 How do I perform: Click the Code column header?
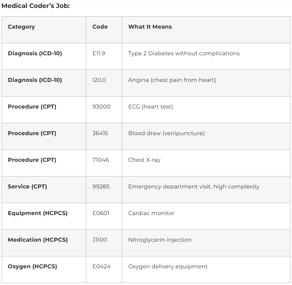[x=100, y=27]
